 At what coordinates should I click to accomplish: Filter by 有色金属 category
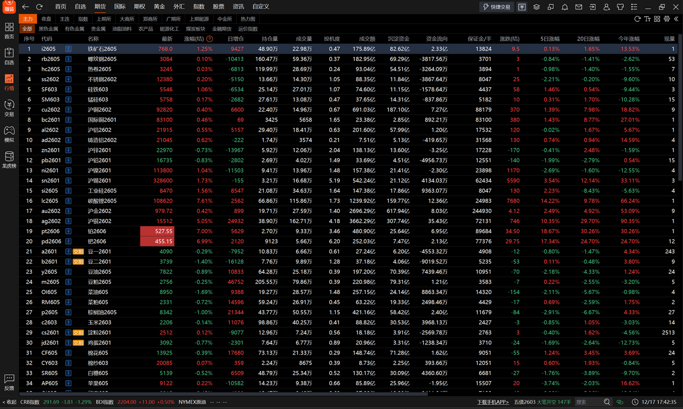pos(75,29)
